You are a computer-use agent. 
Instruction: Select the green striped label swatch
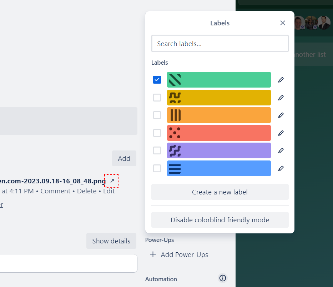pos(219,80)
